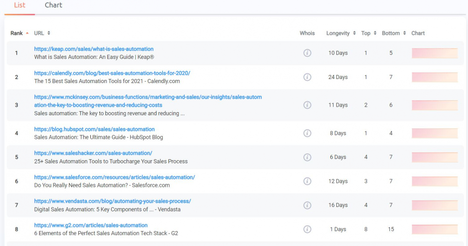Click the Chart column header
The image size is (468, 246).
point(418,33)
